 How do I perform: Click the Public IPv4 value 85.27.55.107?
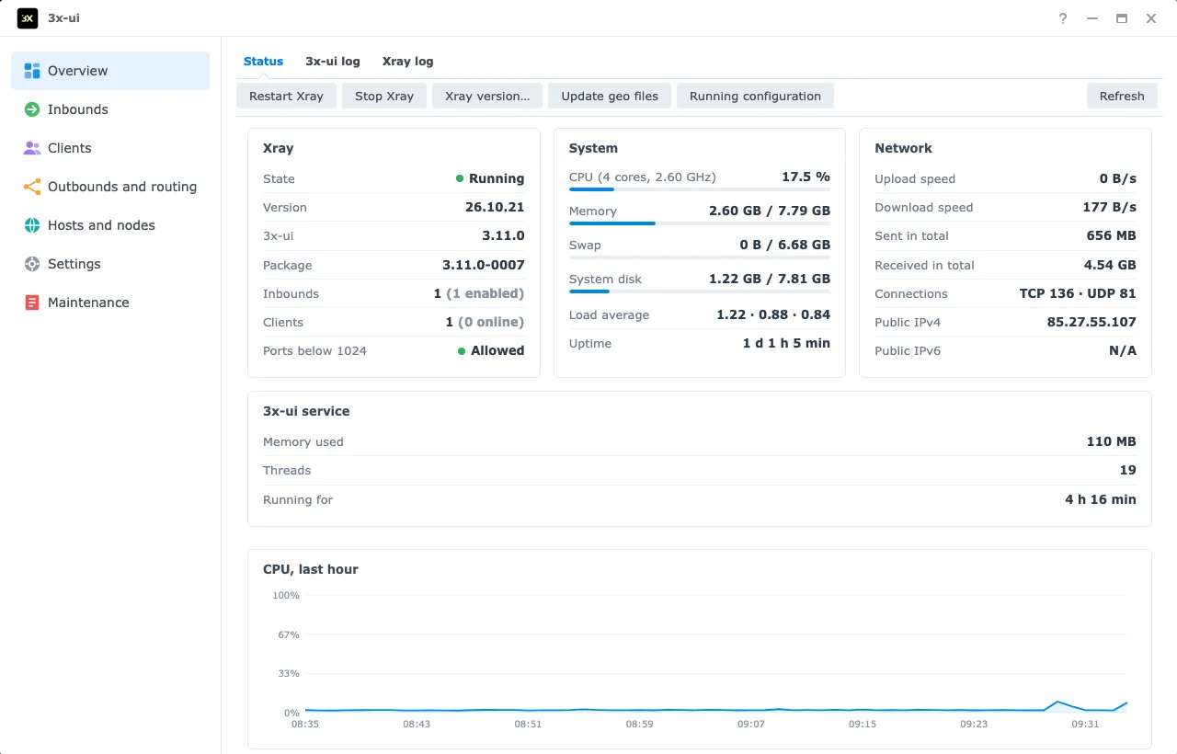[x=1091, y=322]
